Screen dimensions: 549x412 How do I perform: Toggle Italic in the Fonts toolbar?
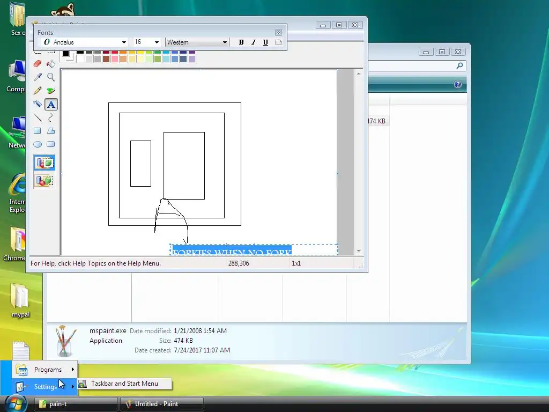[x=254, y=42]
